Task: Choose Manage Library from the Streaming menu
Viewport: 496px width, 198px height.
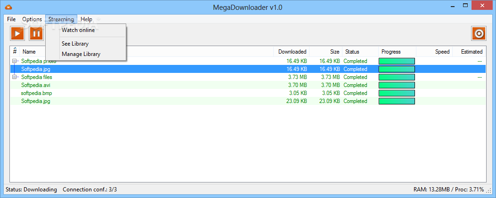Action: pos(86,54)
